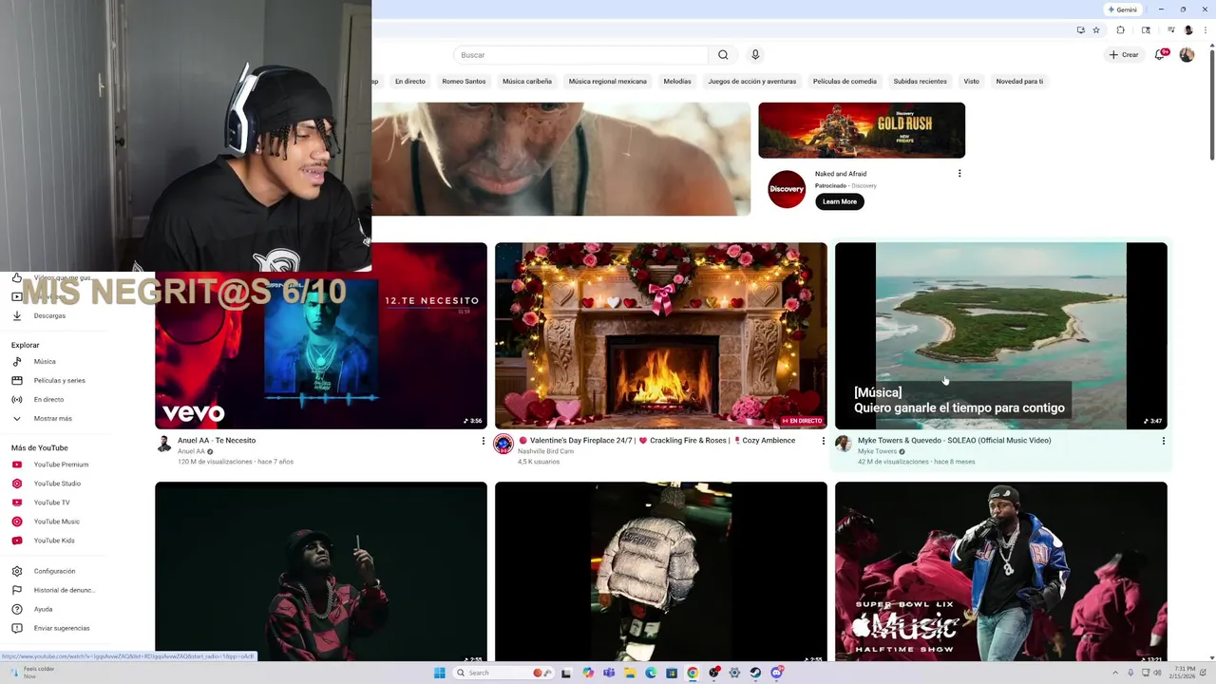
Task: Open Anuel AA - Te Necesito title
Action: point(217,441)
